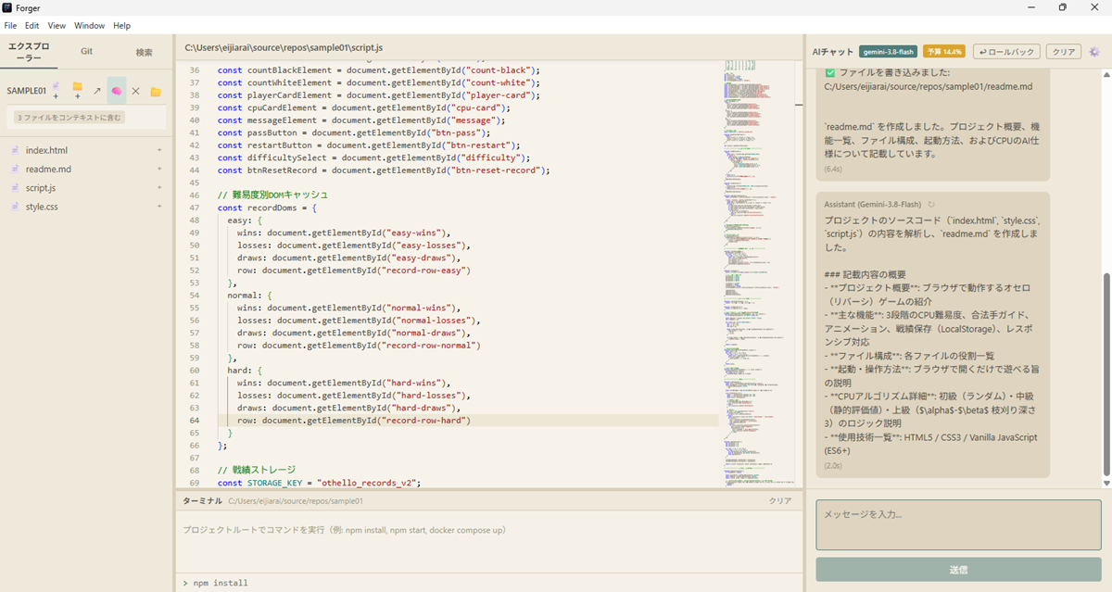Focus the メッセージを入力 chat input box

(x=958, y=525)
